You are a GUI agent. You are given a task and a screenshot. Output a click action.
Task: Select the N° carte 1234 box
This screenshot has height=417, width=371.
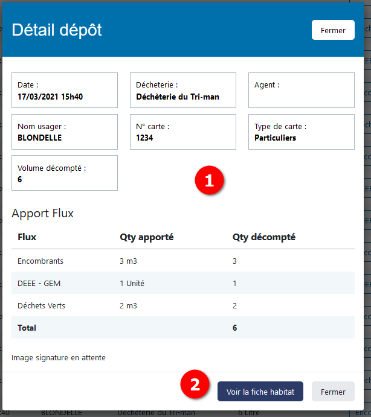tap(183, 132)
